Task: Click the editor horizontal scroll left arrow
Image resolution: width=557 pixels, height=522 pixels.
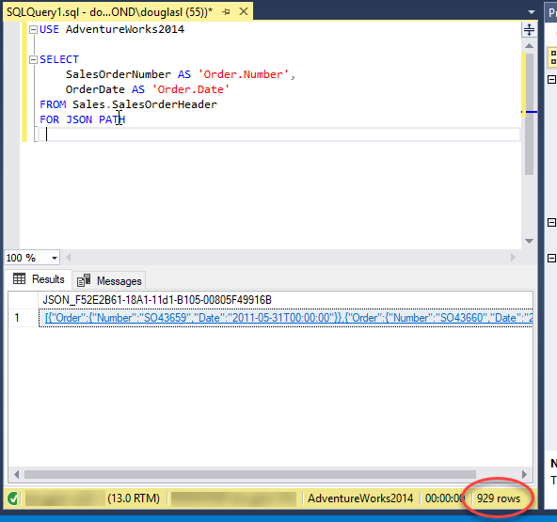Action: tap(68, 258)
